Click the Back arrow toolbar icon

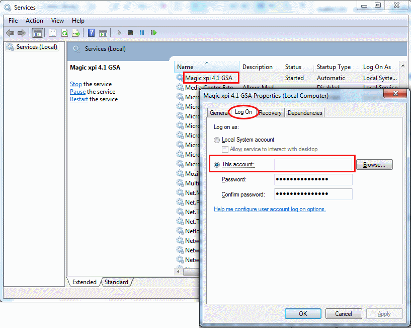coord(10,33)
